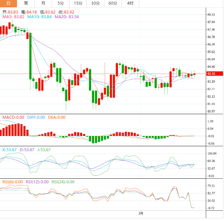Click the RSI(6):0.00 label
The width and height of the screenshot is (224, 221).
click(13, 182)
